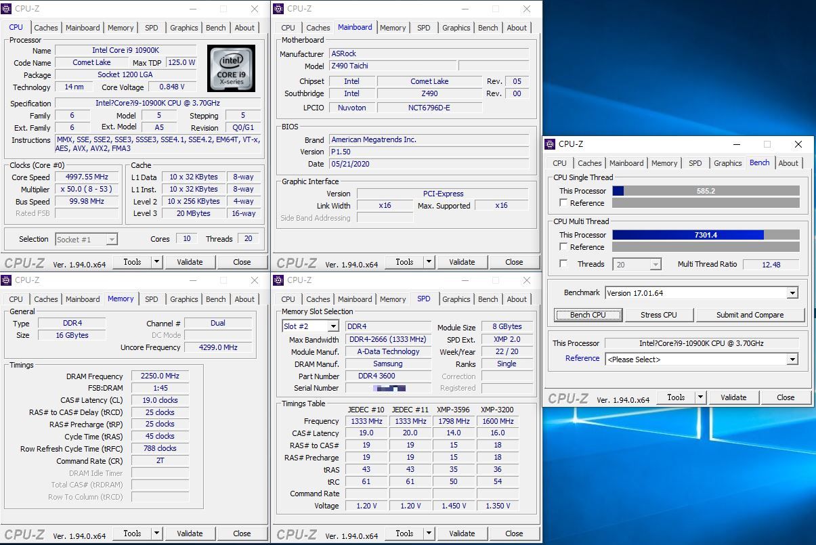
Task: Click the Uncore Frequency 4299.0 MHz value
Action: click(217, 347)
